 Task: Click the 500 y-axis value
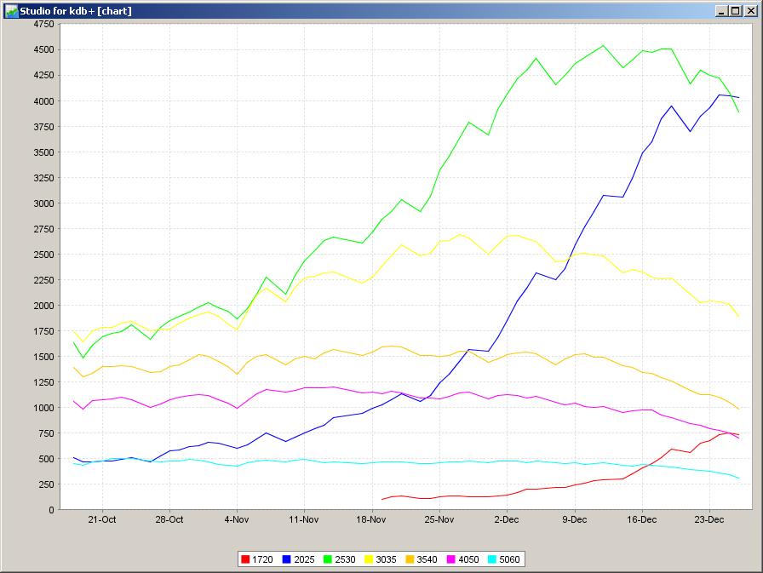tap(46, 459)
